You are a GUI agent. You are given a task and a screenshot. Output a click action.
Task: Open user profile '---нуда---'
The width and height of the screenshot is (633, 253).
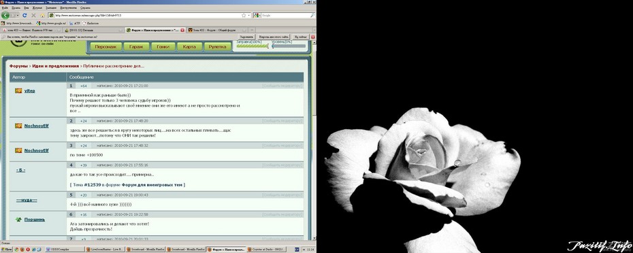(x=27, y=200)
